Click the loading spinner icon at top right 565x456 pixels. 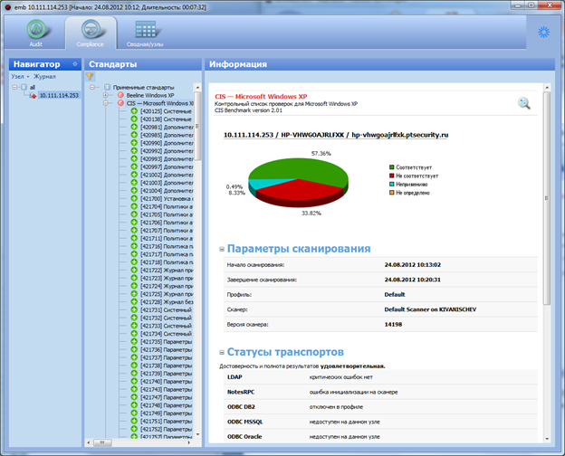click(x=543, y=32)
